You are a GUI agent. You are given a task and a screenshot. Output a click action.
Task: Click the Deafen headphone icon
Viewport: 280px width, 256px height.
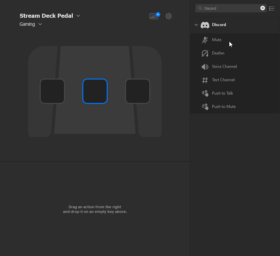[205, 53]
